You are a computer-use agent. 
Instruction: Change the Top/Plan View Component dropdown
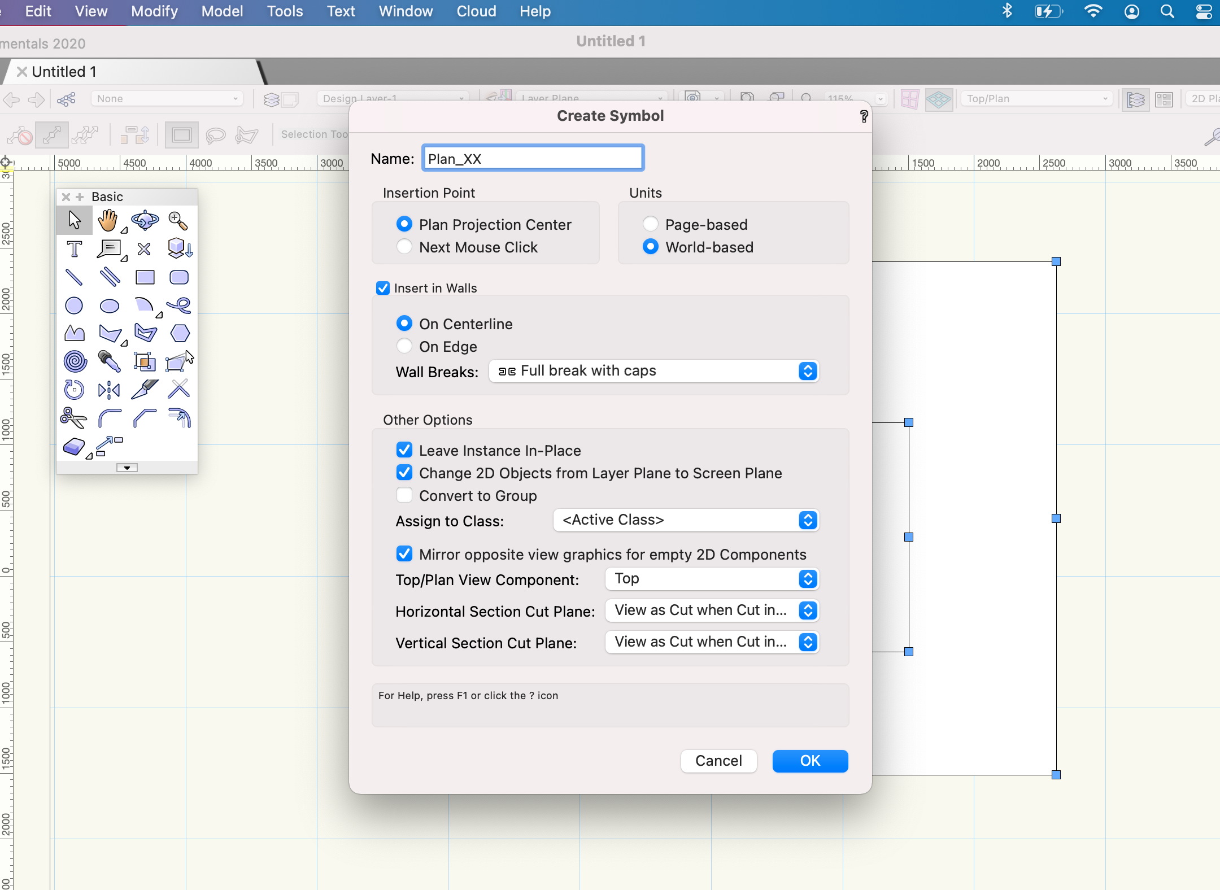click(711, 579)
